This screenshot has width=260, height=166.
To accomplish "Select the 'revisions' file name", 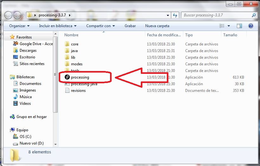I will [x=78, y=91].
